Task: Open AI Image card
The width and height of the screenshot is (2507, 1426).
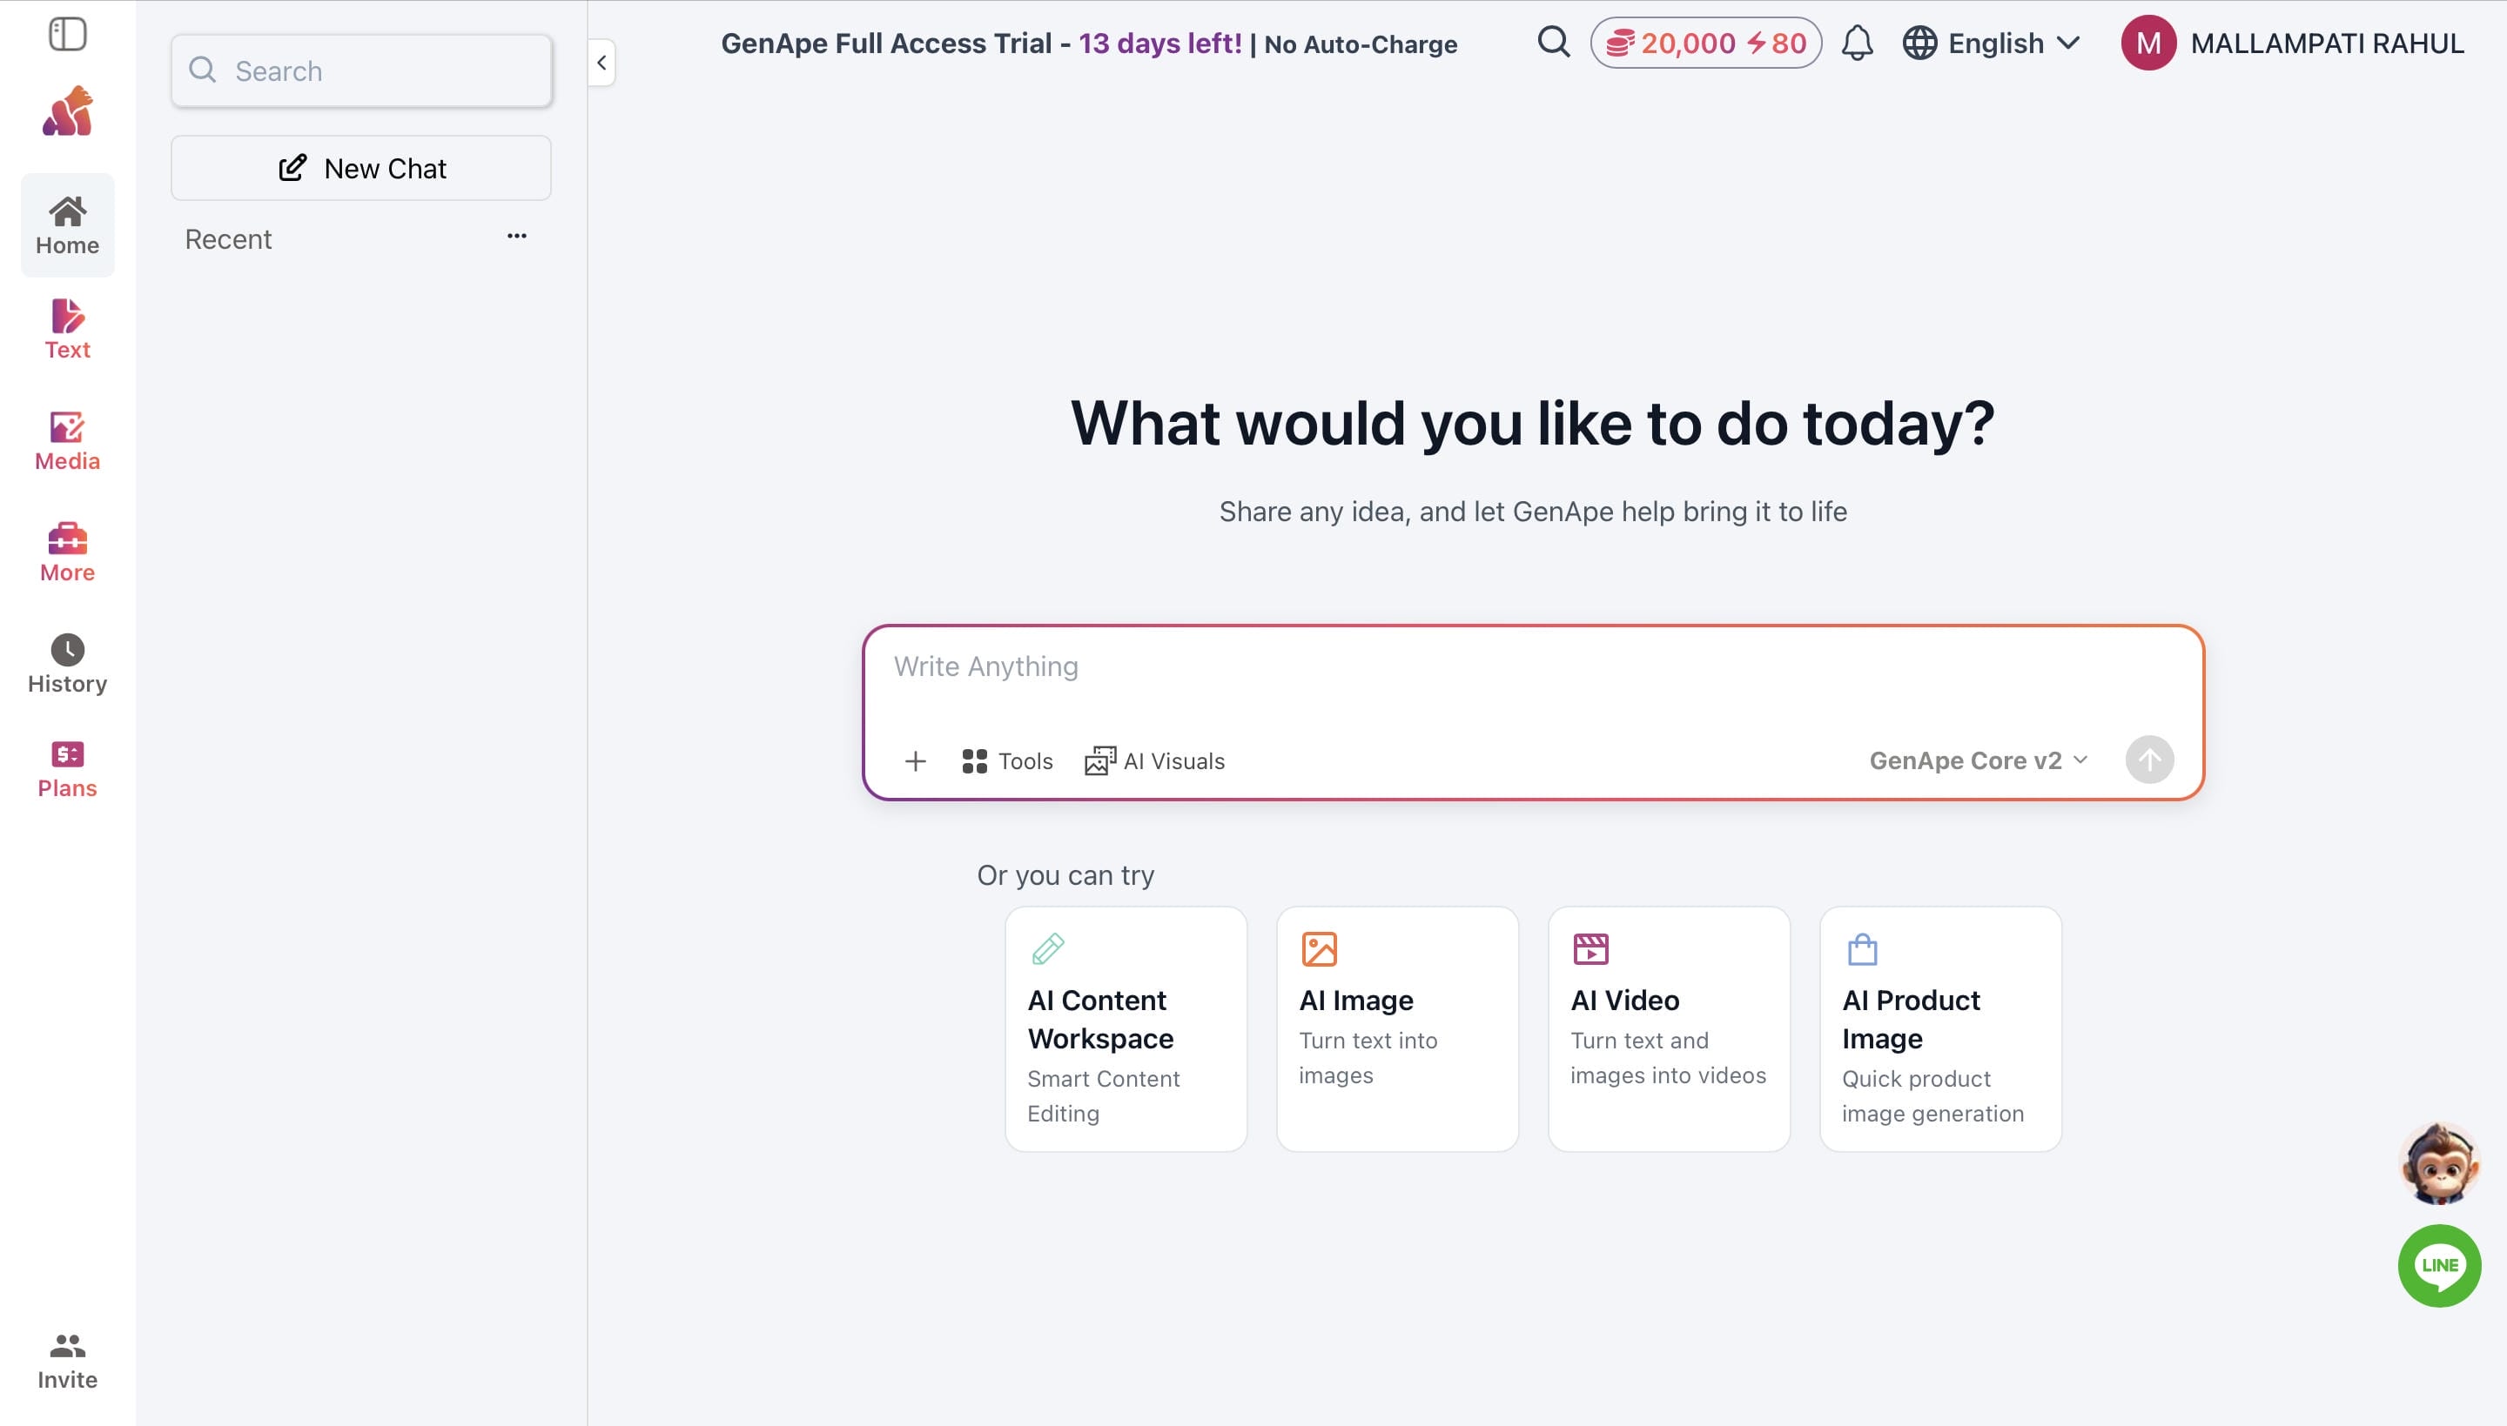Action: coord(1397,1029)
